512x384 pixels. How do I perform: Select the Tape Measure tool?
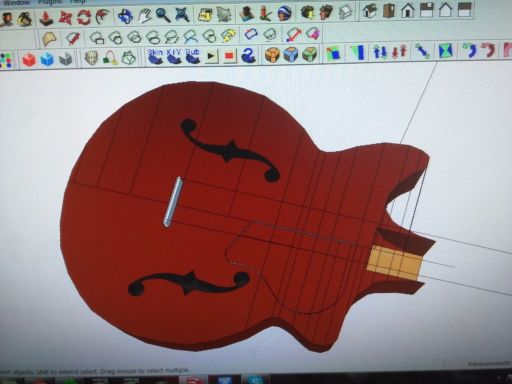[6, 19]
